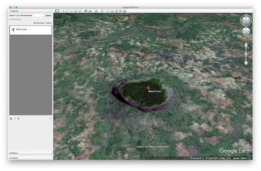The height and width of the screenshot is (171, 261).
Task: Open the planet switcher dropdown
Action: click(x=96, y=11)
